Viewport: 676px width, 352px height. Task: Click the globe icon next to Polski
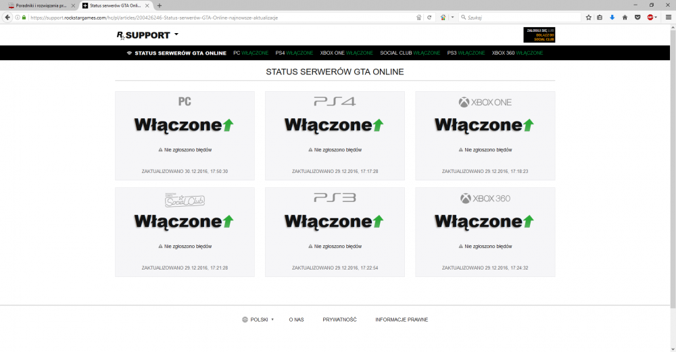pos(245,320)
